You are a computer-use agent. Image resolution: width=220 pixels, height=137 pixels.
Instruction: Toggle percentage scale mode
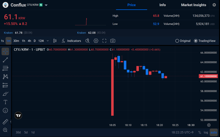200,132
